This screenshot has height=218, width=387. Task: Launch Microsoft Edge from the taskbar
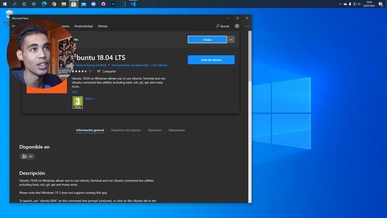tap(44, 4)
